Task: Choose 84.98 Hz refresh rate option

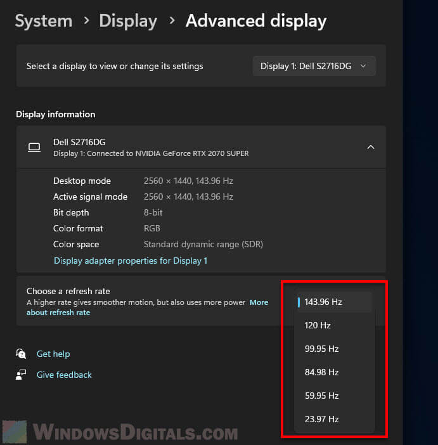Action: coord(335,372)
